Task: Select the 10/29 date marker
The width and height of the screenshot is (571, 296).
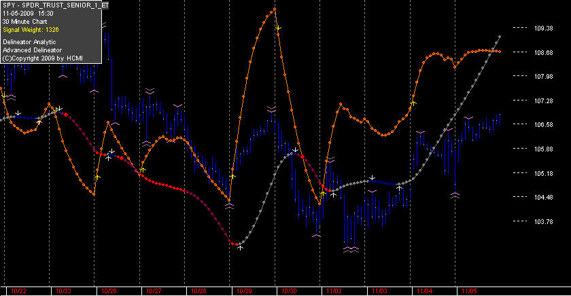Action: tap(244, 291)
